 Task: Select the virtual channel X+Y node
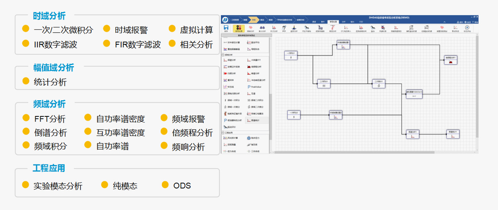point(414,94)
